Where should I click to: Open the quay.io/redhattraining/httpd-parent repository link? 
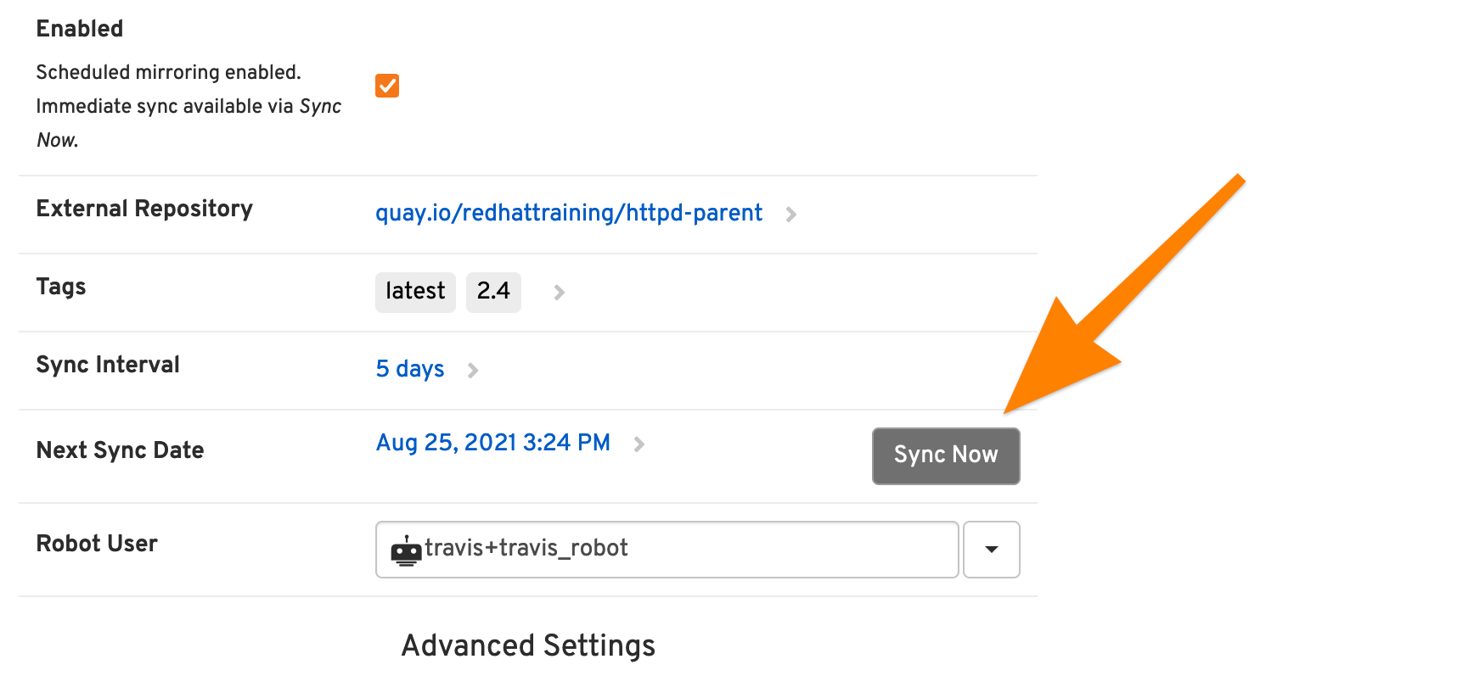pos(569,213)
